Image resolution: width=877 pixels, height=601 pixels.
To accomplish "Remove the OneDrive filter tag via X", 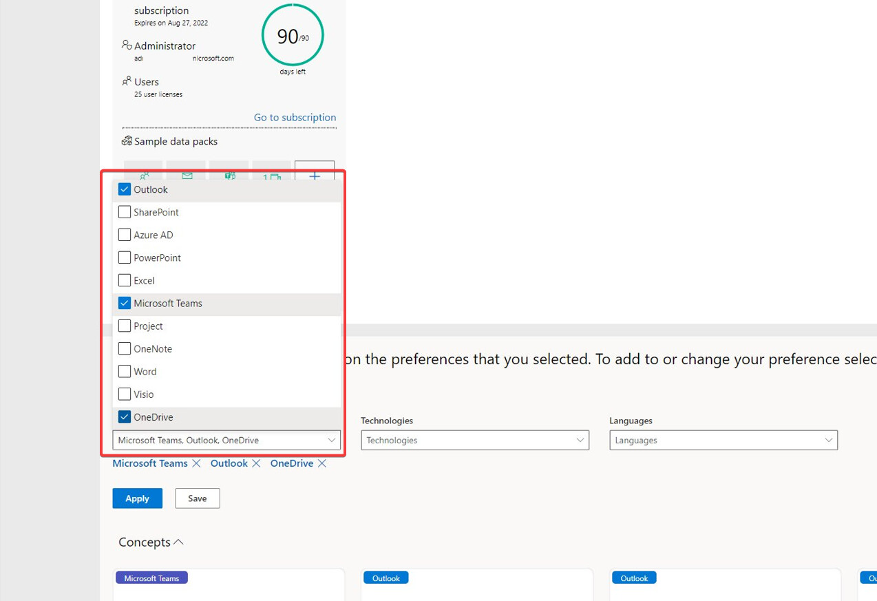I will (x=322, y=463).
